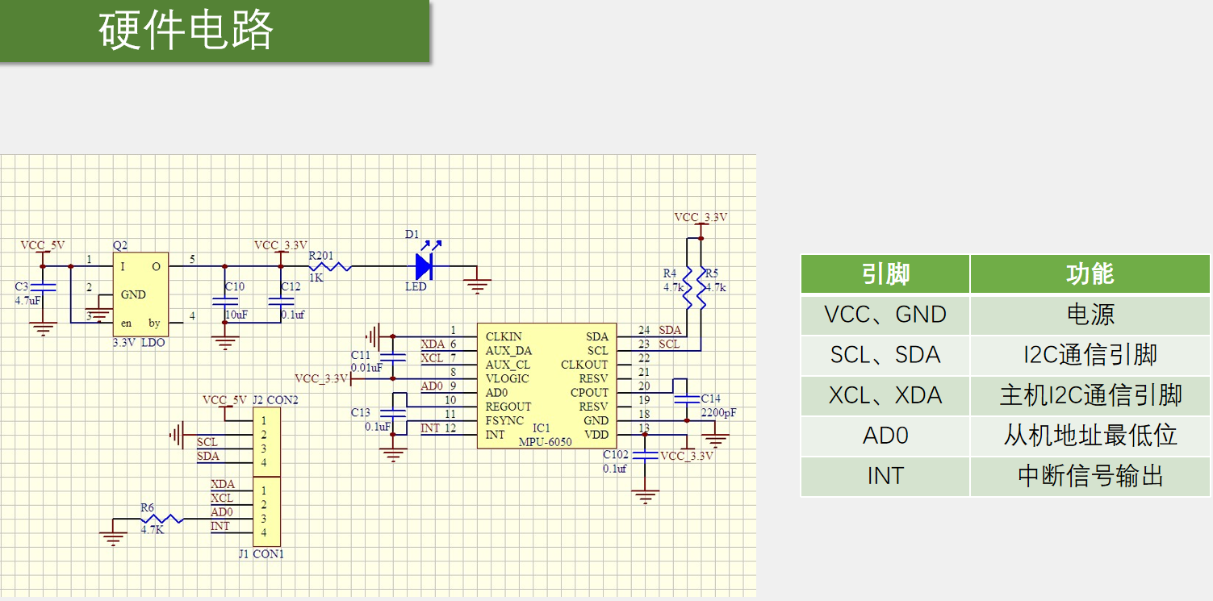The height and width of the screenshot is (601, 1213).
Task: Click the CPOUT pin label
Action: [589, 393]
